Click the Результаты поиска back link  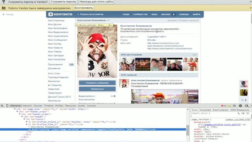90,14
